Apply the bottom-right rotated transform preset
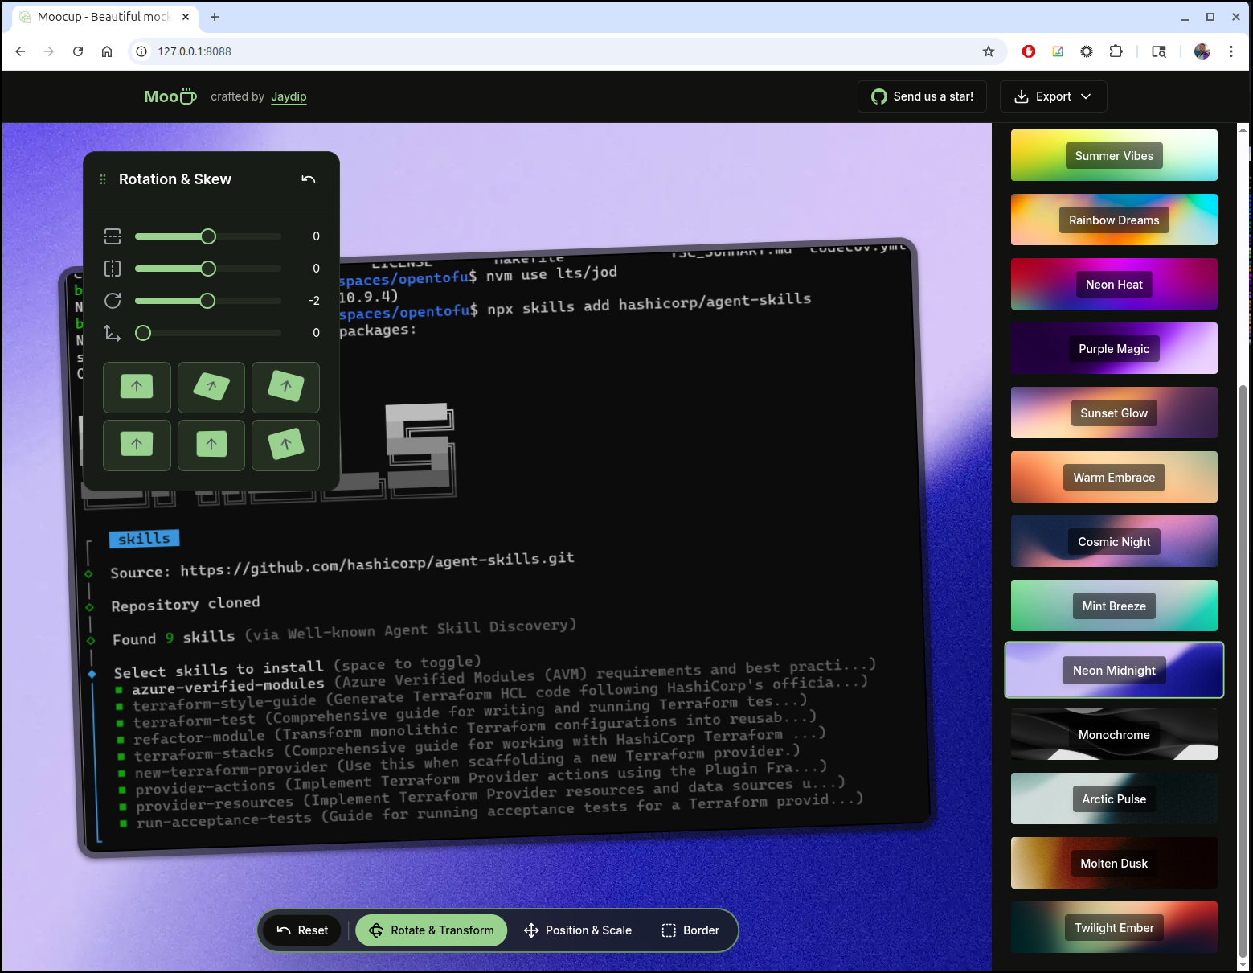This screenshot has width=1253, height=973. [285, 445]
